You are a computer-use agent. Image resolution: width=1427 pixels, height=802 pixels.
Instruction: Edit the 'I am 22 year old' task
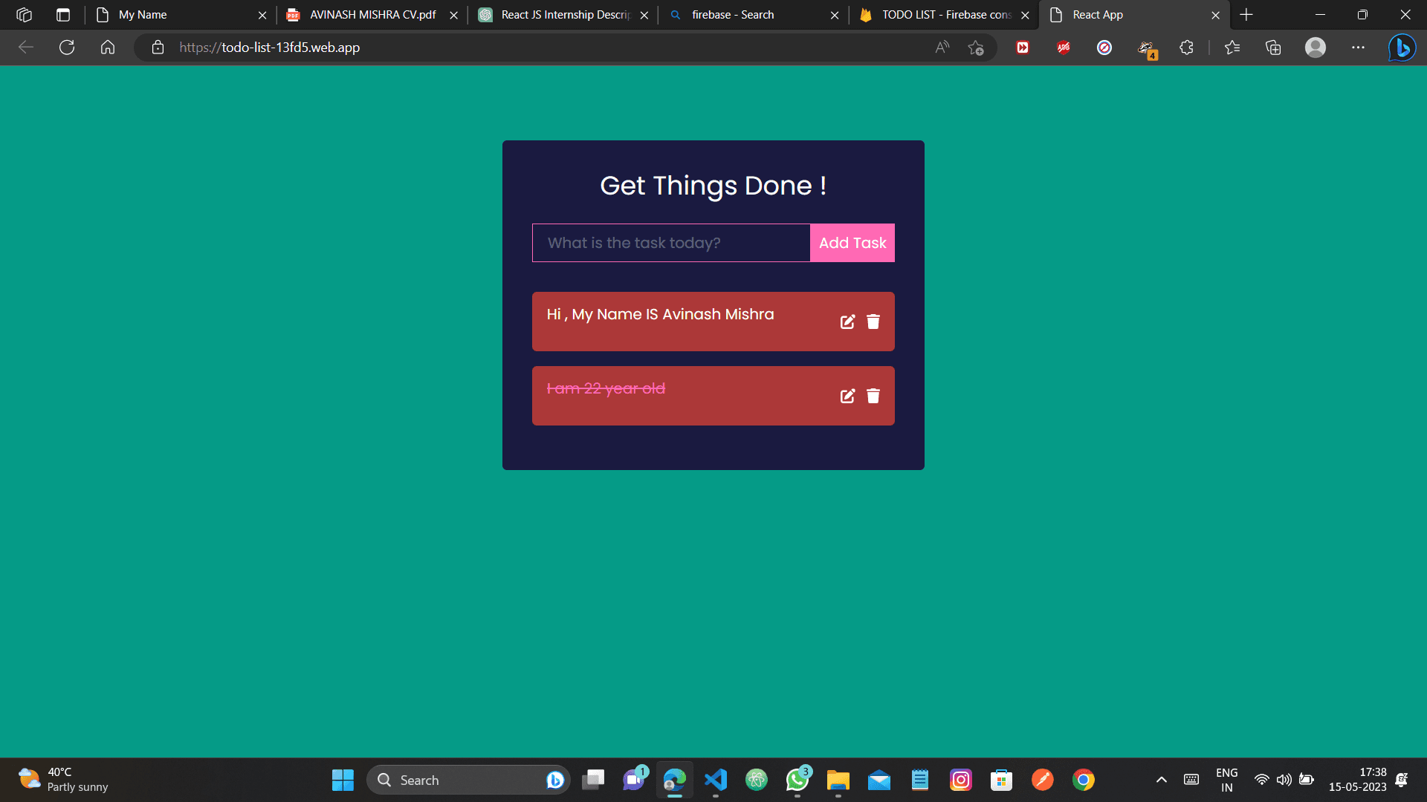[x=847, y=396]
